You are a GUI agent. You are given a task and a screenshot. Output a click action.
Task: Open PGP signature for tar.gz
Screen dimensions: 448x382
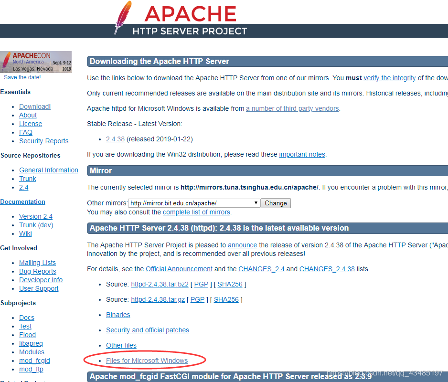coord(197,299)
